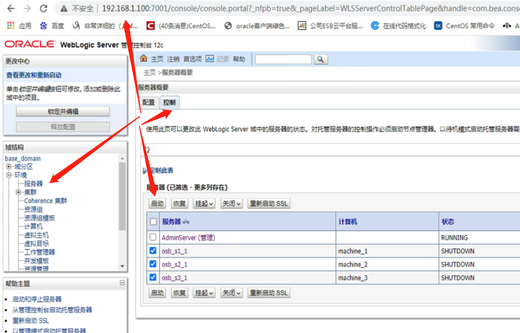Viewport: 520px width, 333px height.
Task: Uncheck the osb_s2_1 row checkbox
Action: pyautogui.click(x=153, y=264)
